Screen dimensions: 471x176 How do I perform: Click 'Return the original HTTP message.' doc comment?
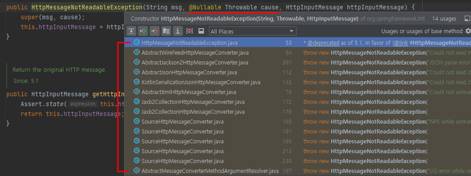pos(59,70)
